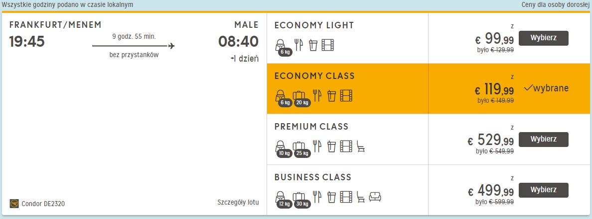Click the Condor DE2320 flight number text
The width and height of the screenshot is (592, 219).
point(43,204)
